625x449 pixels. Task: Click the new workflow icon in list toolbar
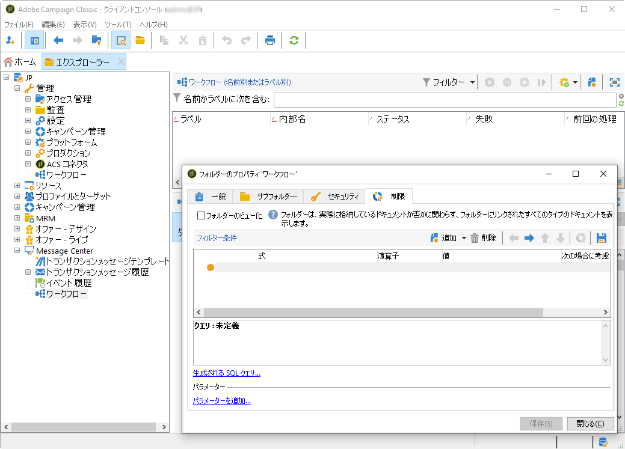(x=592, y=82)
